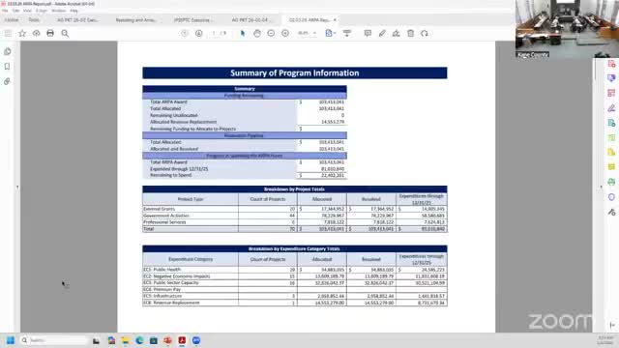Image resolution: width=619 pixels, height=348 pixels.
Task: Add a comment sticky note
Action: (368, 34)
